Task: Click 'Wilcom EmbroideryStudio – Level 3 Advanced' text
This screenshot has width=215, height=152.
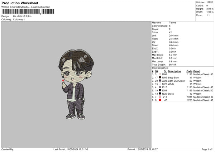Action: [x=25, y=7]
